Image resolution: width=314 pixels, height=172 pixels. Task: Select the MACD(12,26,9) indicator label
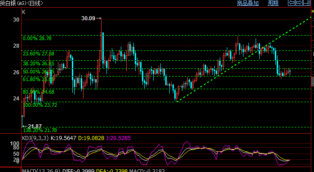point(41,171)
